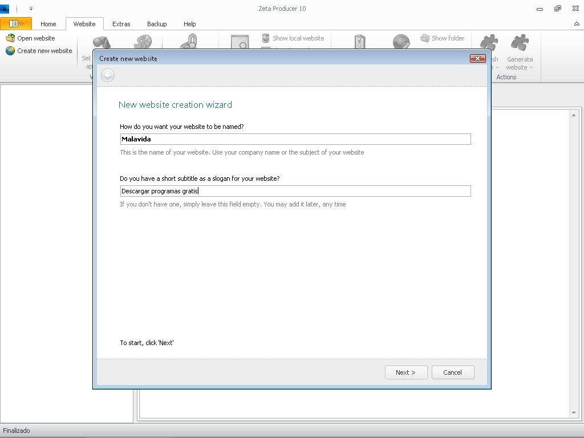584x438 pixels.
Task: Open the quick access toolbar dropdown
Action: coord(31,8)
